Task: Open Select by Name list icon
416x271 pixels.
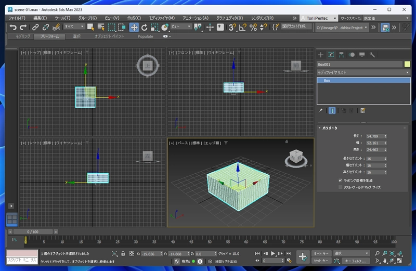Action: pos(101,27)
